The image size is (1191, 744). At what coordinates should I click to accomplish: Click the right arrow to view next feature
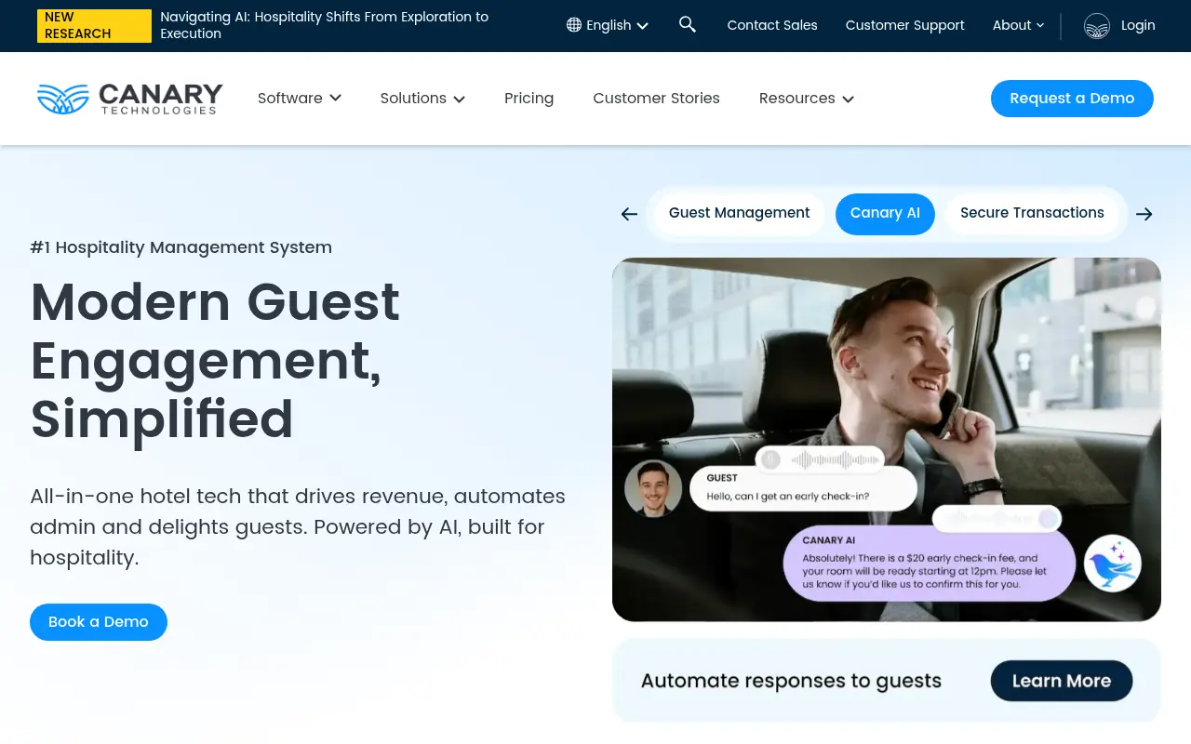pos(1144,214)
